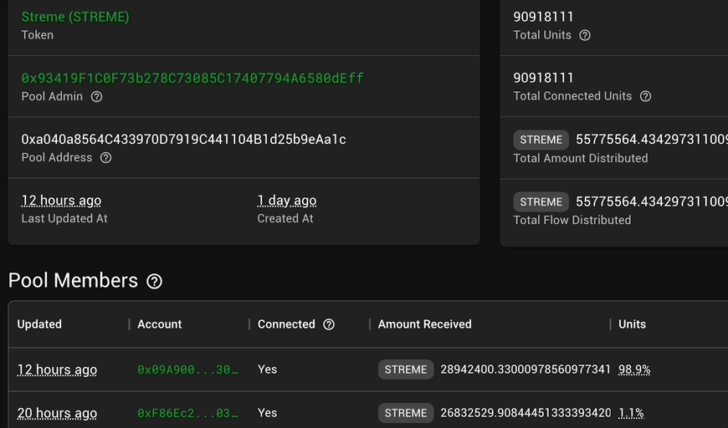The height and width of the screenshot is (428, 728).
Task: Sort by the Amount Received column header
Action: pyautogui.click(x=425, y=324)
